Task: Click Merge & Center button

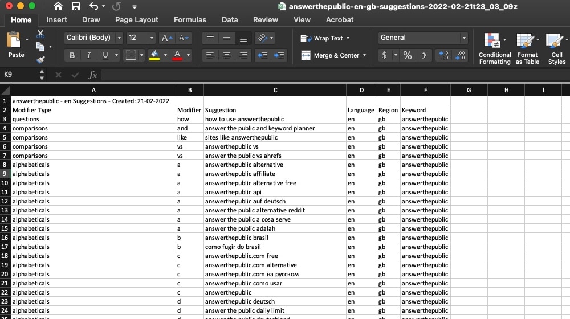Action: click(x=330, y=55)
